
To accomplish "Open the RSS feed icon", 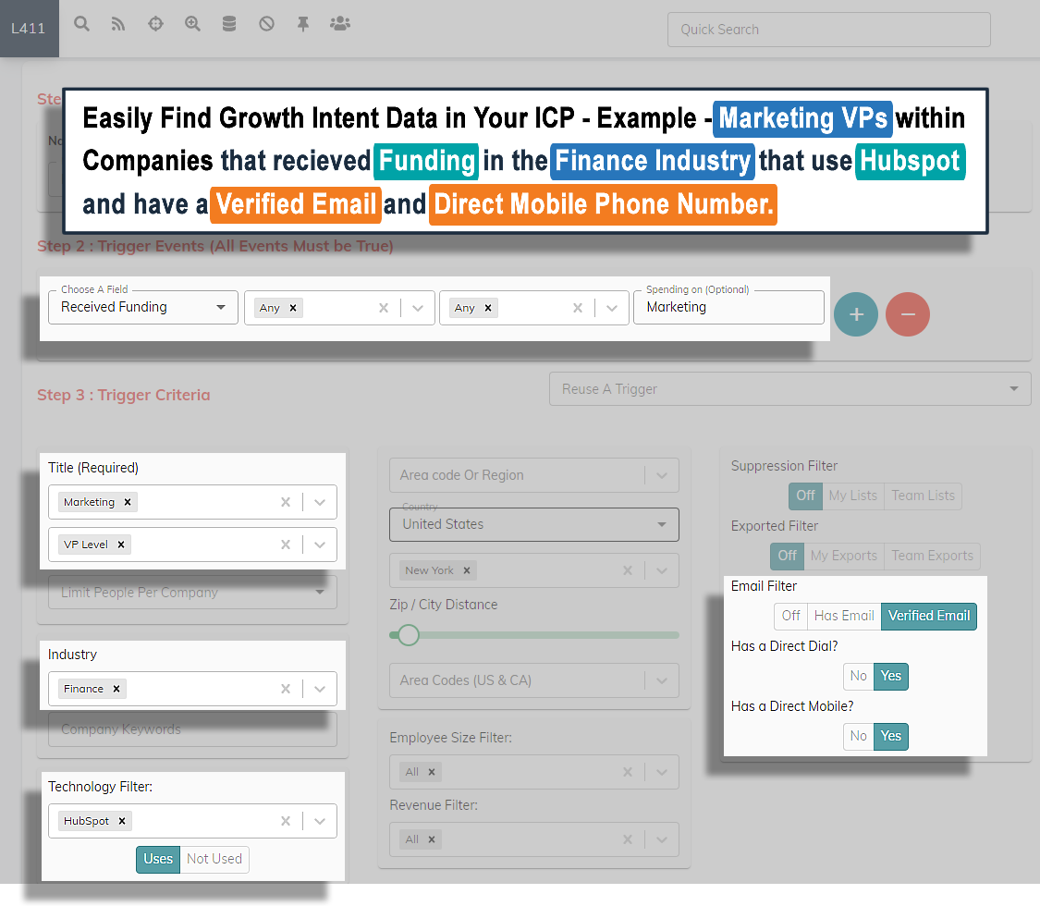I will 118,24.
